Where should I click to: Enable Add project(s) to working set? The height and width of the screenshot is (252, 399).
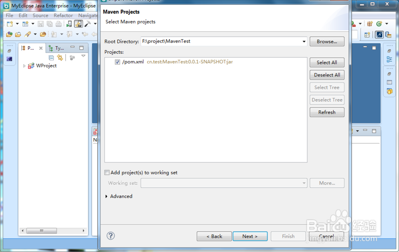coord(107,172)
